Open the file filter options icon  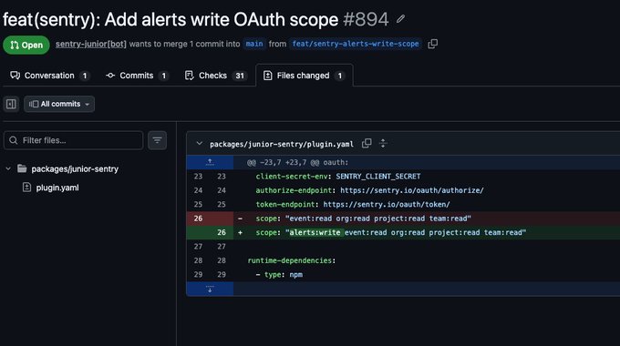(157, 140)
